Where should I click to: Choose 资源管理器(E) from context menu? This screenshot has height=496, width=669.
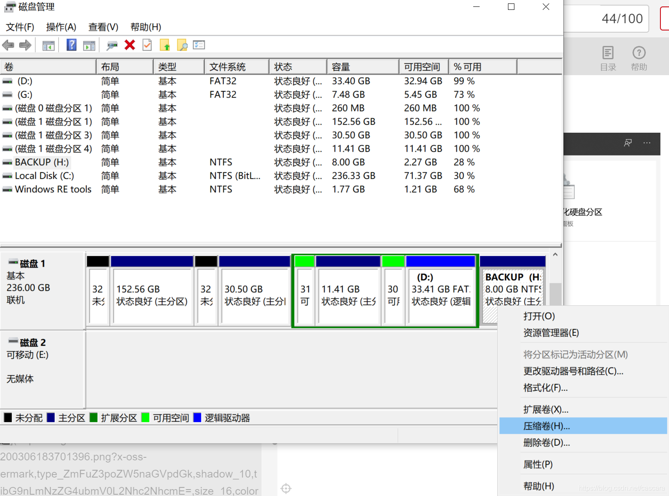pyautogui.click(x=583, y=333)
